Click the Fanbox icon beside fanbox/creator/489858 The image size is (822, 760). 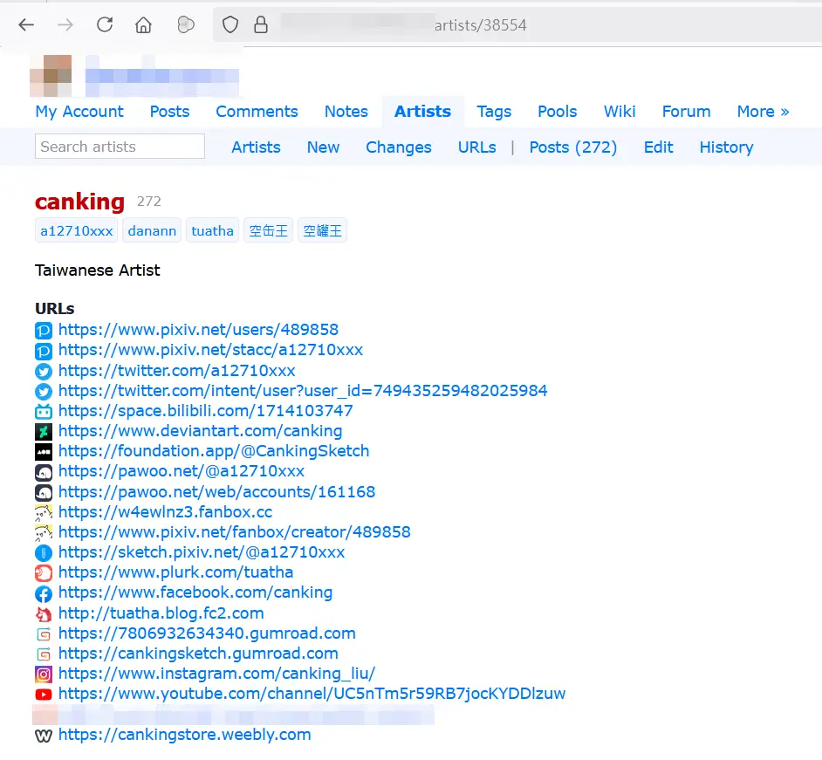click(44, 533)
